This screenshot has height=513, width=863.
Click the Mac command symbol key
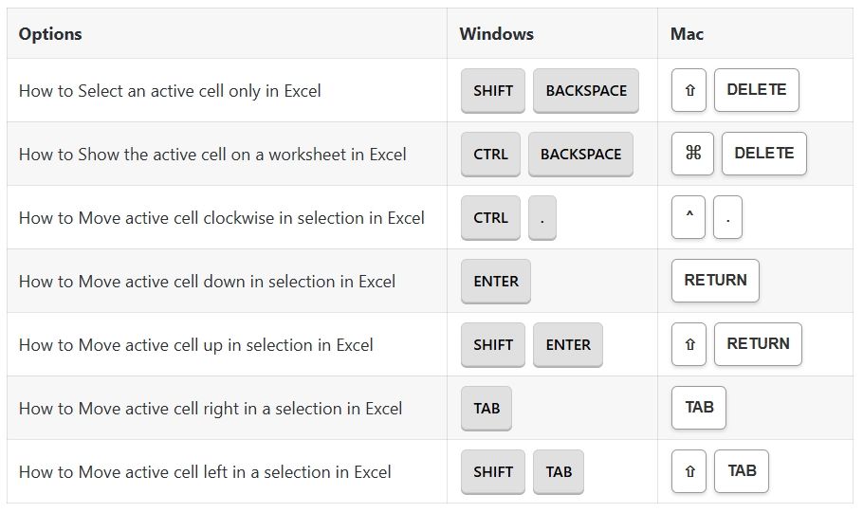click(x=692, y=154)
